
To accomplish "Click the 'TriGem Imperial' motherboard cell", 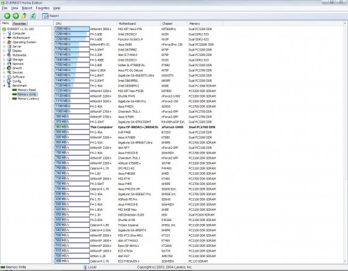I will pyautogui.click(x=128, y=225).
